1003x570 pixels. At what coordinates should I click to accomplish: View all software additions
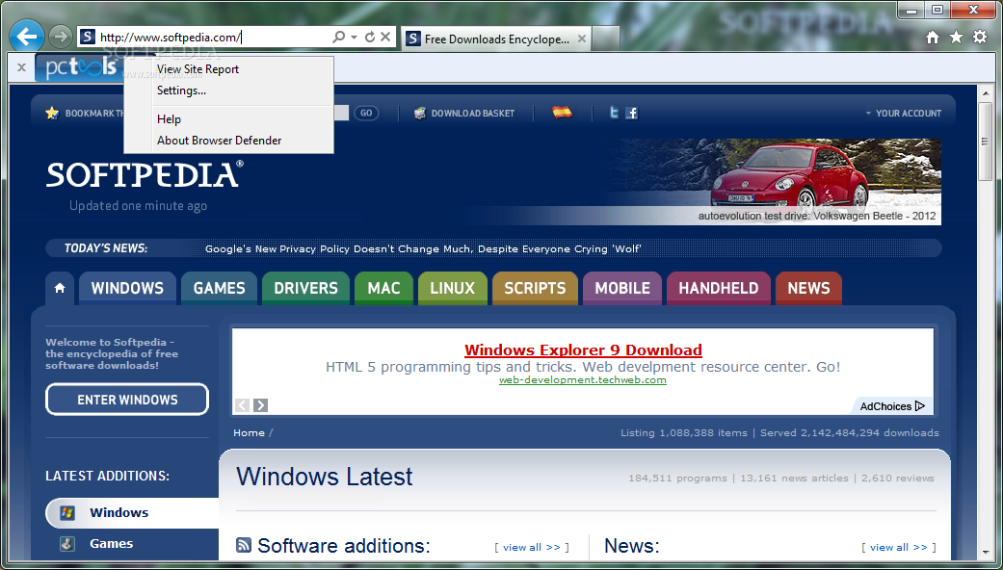point(532,547)
